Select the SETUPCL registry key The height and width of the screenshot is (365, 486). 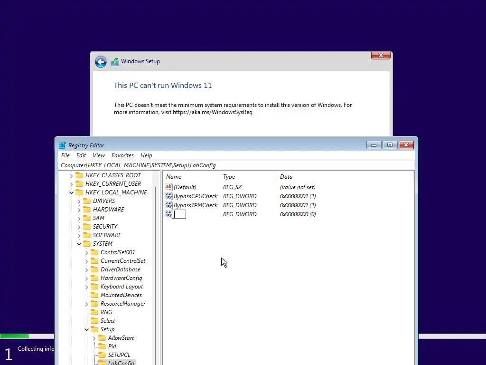point(119,355)
